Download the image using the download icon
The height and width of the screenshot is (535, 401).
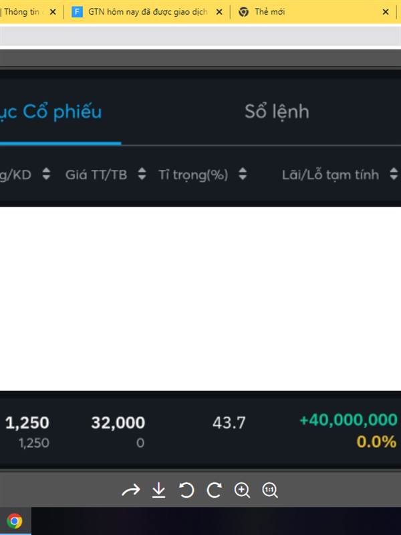pos(158,490)
